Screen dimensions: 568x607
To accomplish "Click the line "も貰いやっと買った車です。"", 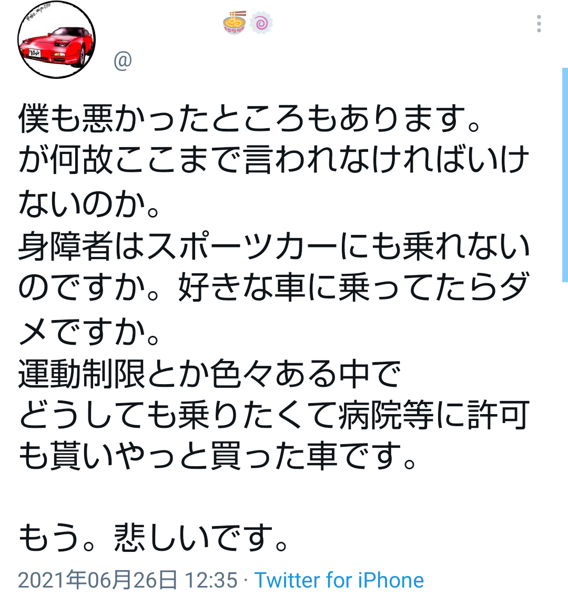I will click(x=217, y=456).
